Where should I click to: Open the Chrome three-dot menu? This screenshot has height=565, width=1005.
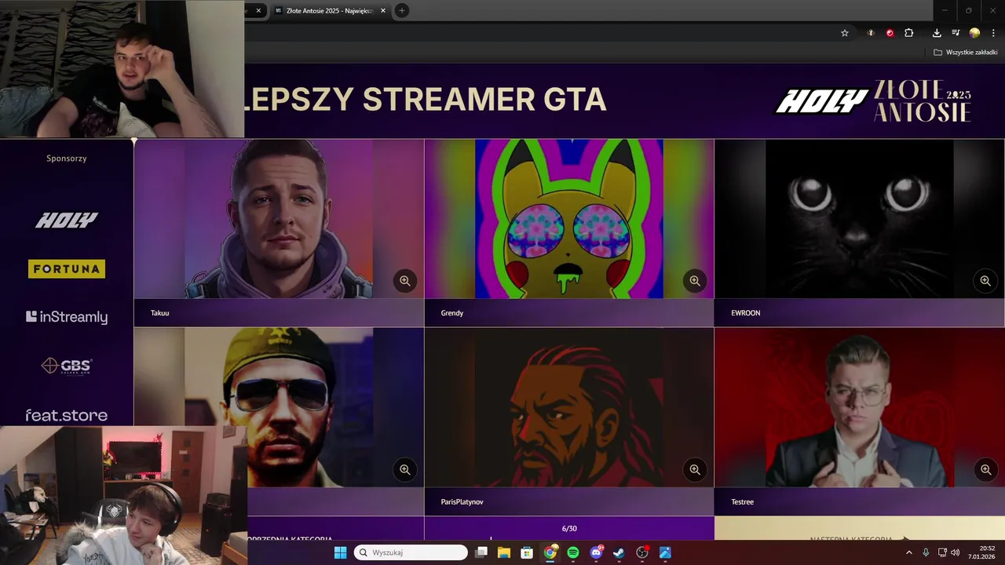point(993,33)
